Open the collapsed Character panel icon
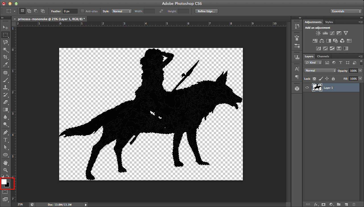The image size is (364, 207). [x=297, y=69]
